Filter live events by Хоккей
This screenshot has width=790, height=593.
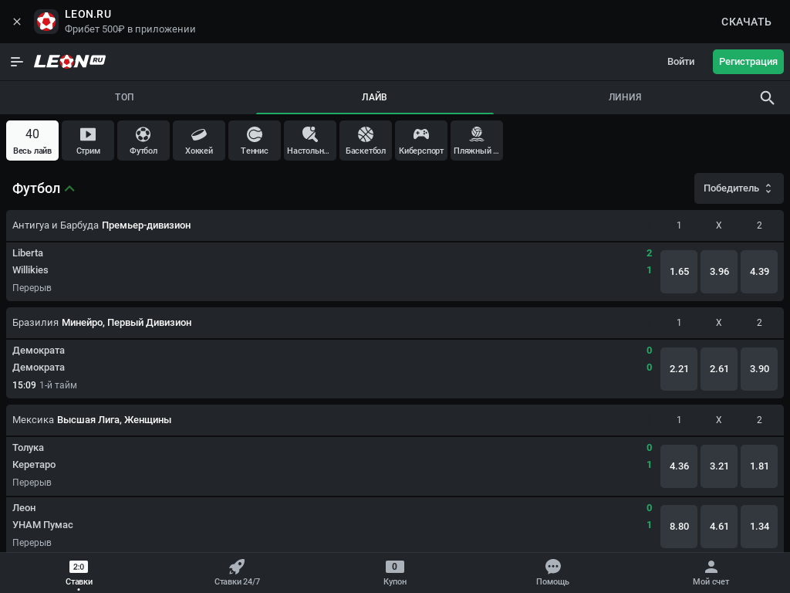(x=199, y=141)
